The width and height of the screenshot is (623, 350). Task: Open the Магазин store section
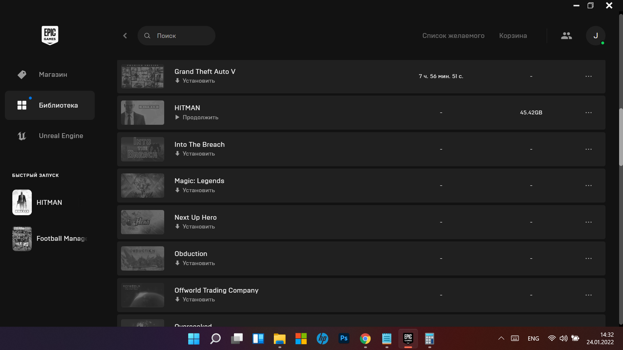pos(53,75)
